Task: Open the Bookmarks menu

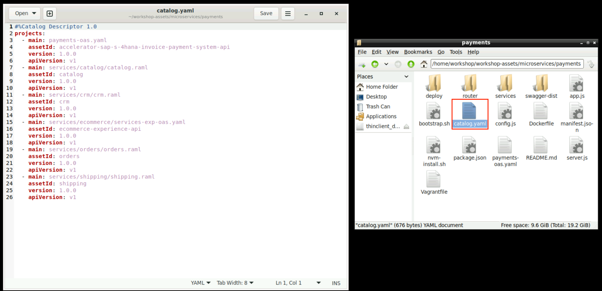Action: pyautogui.click(x=418, y=52)
